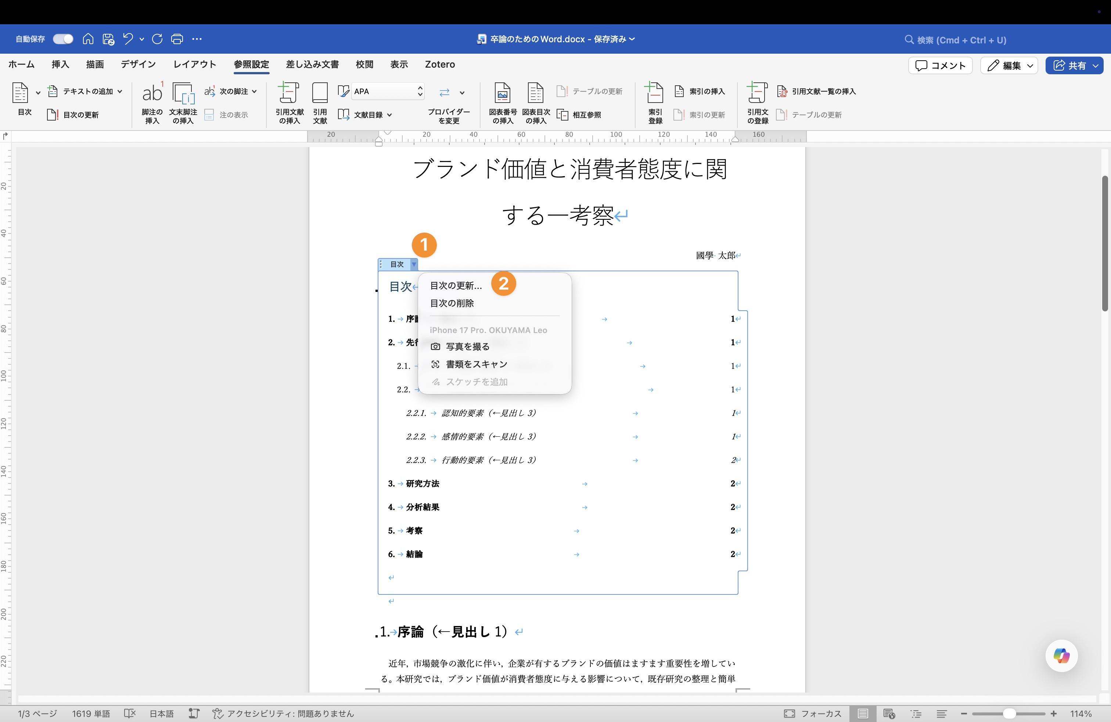Enable フォーカス mode in status bar
Image resolution: width=1111 pixels, height=722 pixels.
click(813, 714)
